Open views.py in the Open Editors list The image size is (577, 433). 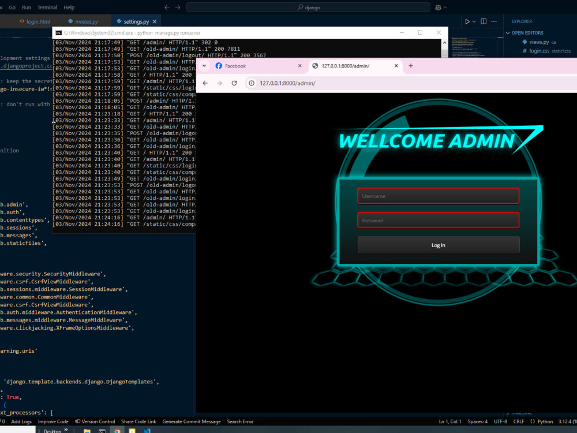click(539, 42)
